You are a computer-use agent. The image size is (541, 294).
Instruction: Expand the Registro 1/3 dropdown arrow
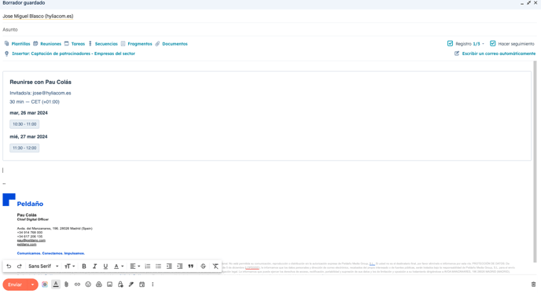(483, 44)
